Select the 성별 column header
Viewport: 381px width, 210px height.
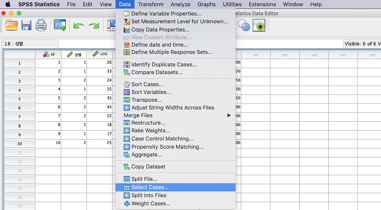(74, 54)
